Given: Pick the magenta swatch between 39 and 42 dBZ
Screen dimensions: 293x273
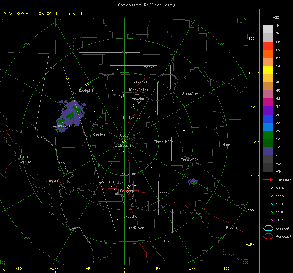Looking at the screenshot, I should (x=268, y=103).
